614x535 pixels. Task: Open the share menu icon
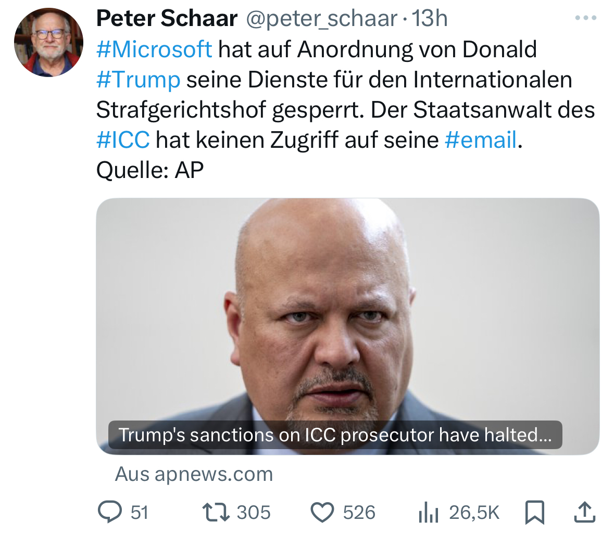click(584, 512)
